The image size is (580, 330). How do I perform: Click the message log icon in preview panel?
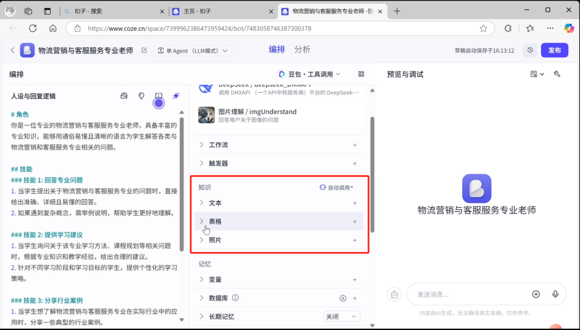[x=534, y=75]
